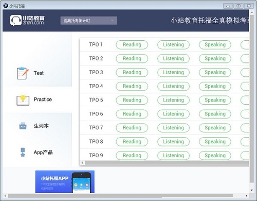Click the 小站托福APP banner

65,182
